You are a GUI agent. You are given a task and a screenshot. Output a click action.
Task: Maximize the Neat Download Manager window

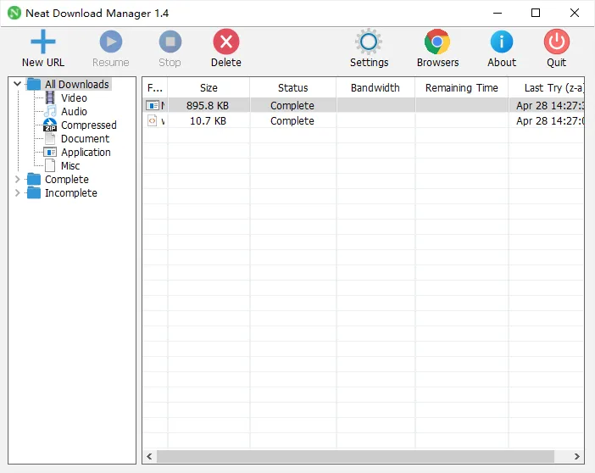point(536,13)
